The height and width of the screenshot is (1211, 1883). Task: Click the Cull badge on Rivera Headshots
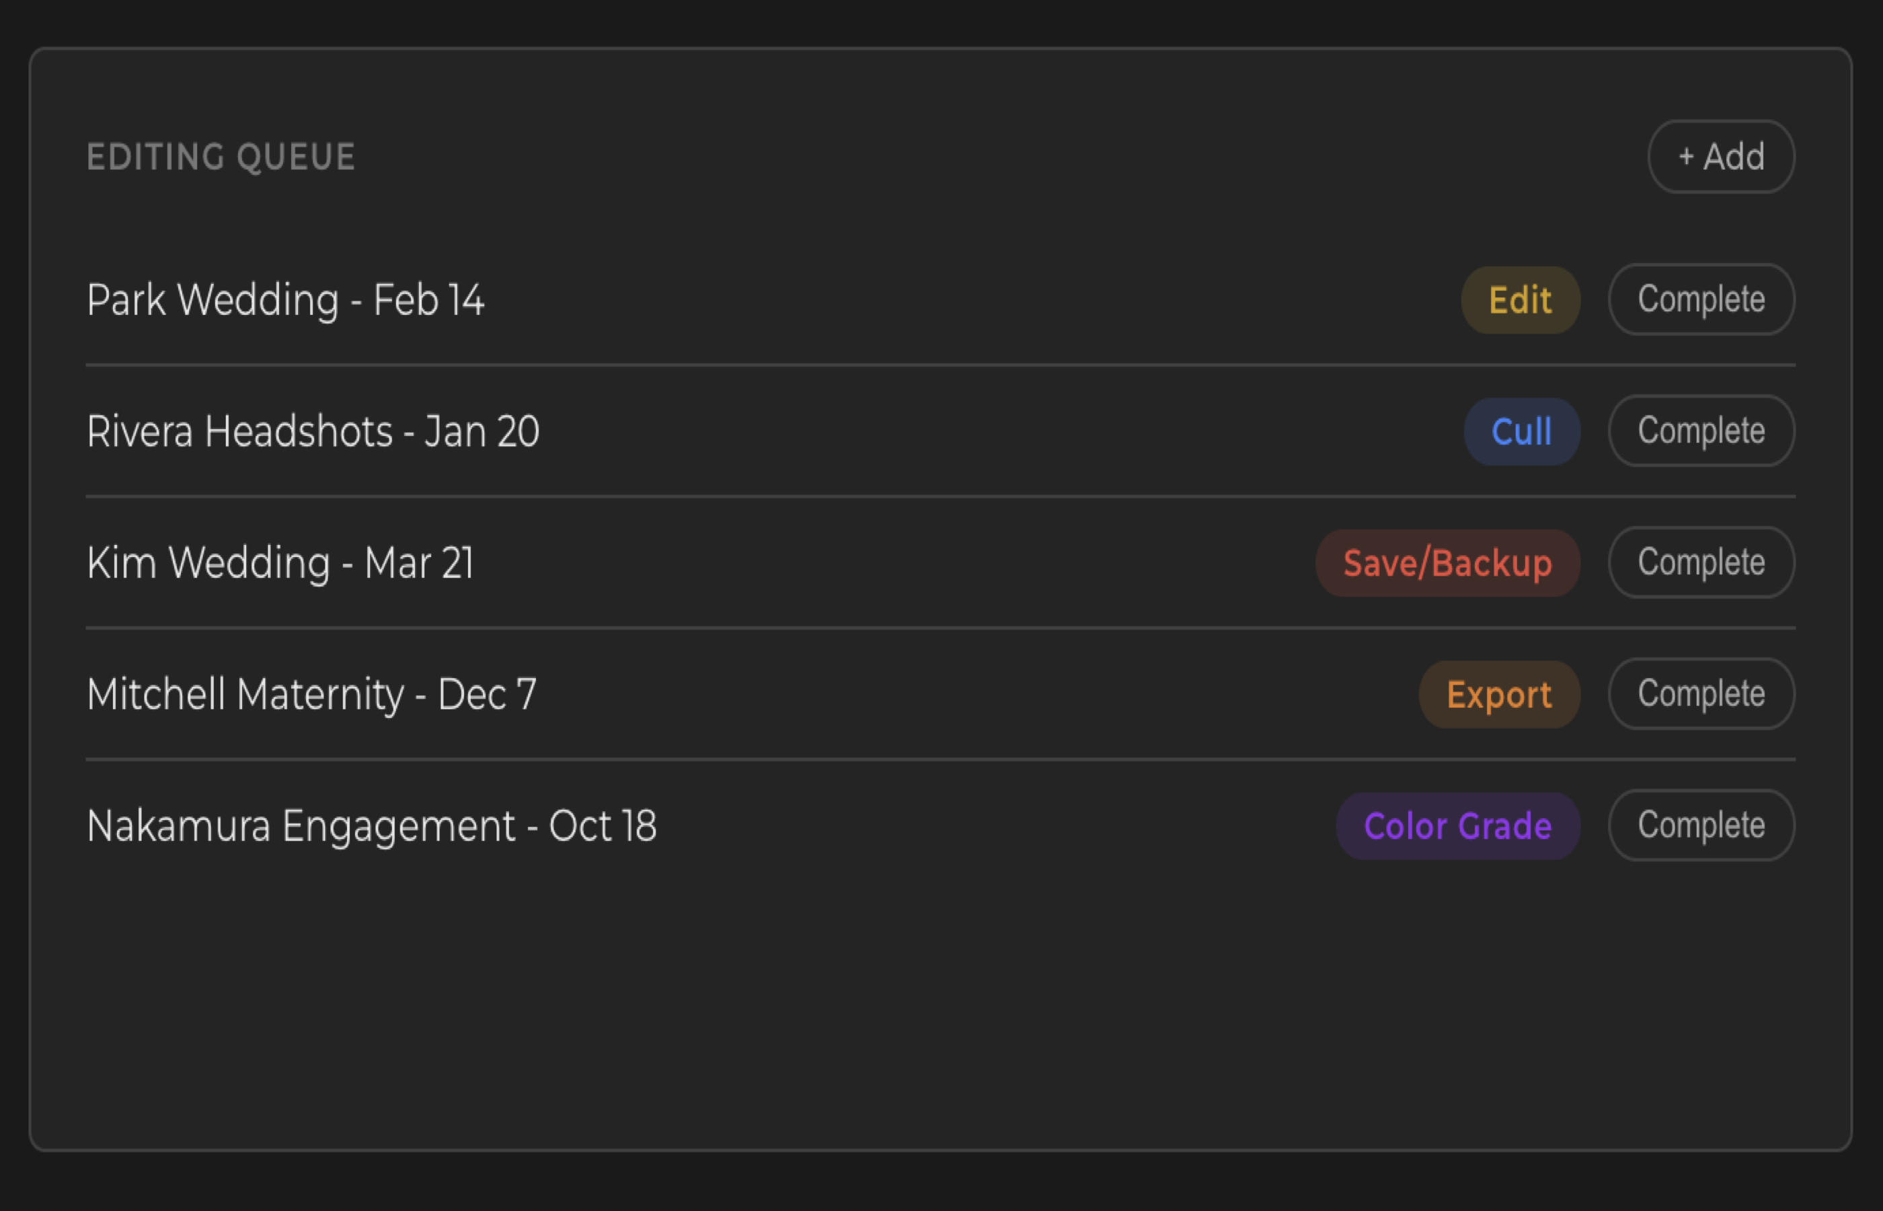pos(1521,430)
